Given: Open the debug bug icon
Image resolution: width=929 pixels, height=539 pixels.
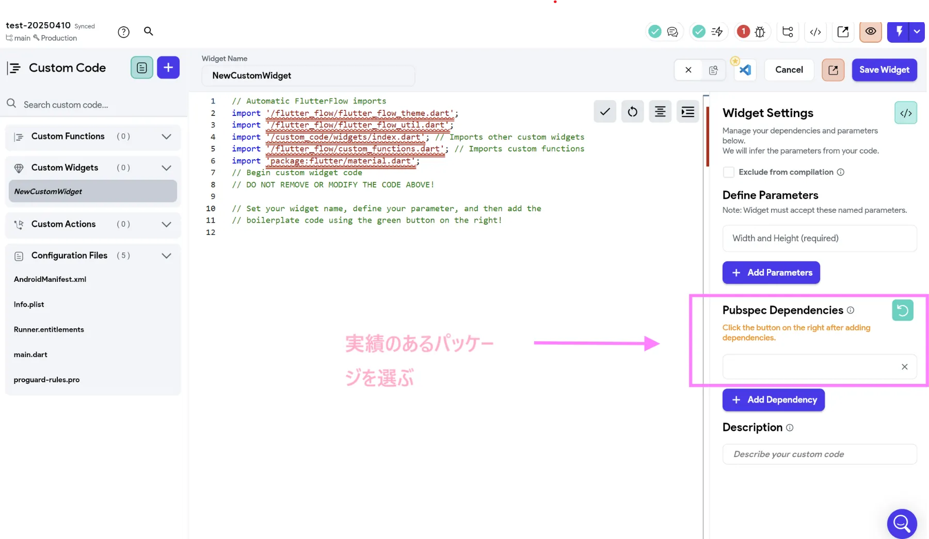Looking at the screenshot, I should click(x=760, y=32).
